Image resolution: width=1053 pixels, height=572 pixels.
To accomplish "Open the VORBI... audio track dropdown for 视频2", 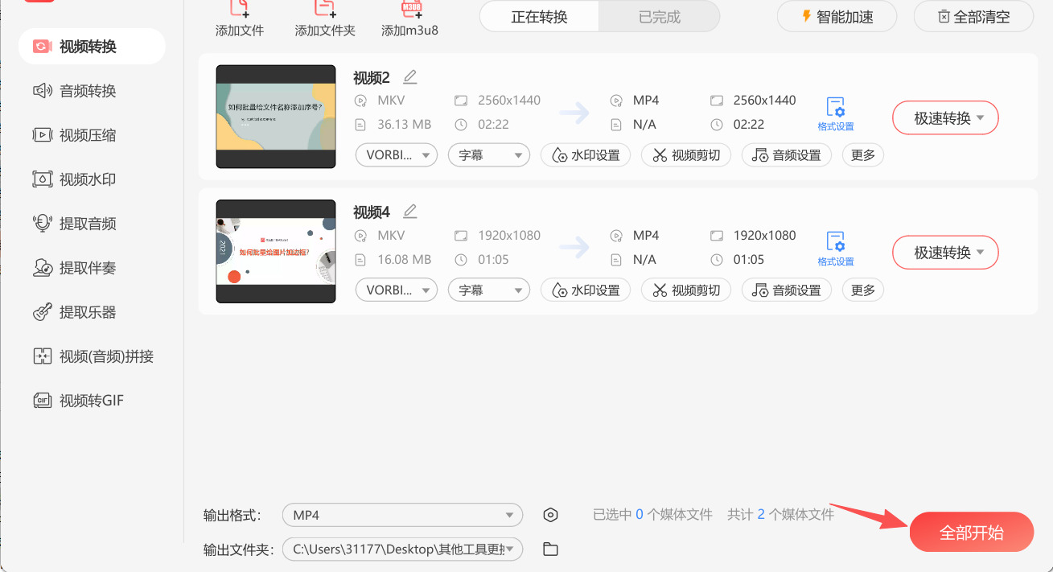I will [x=397, y=155].
